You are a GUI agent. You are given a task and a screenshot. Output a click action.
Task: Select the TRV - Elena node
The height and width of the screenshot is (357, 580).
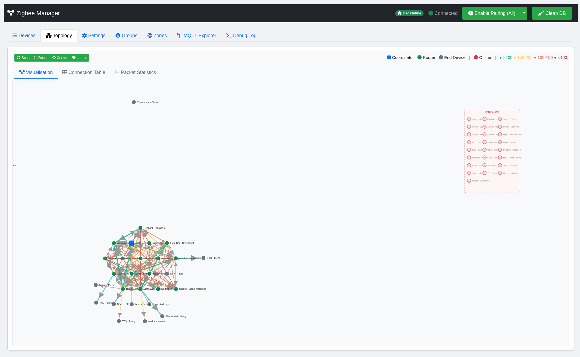pos(96,303)
